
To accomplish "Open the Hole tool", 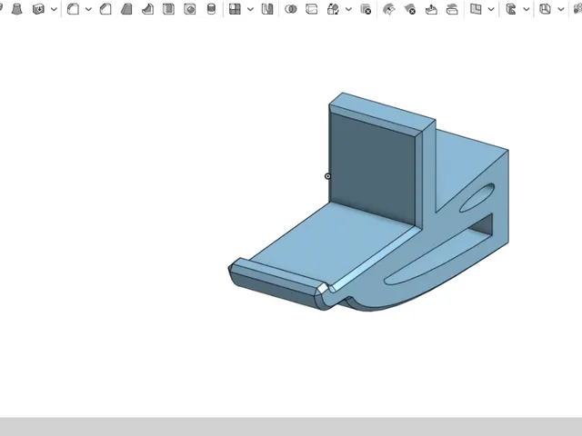I will point(190,9).
